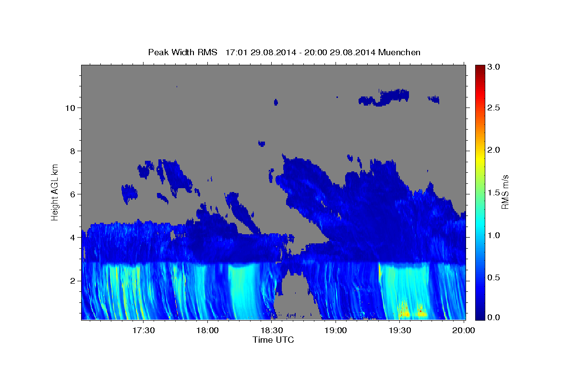Click the 'Muenchen' station name in the title
The image size is (576, 384).
pos(399,52)
